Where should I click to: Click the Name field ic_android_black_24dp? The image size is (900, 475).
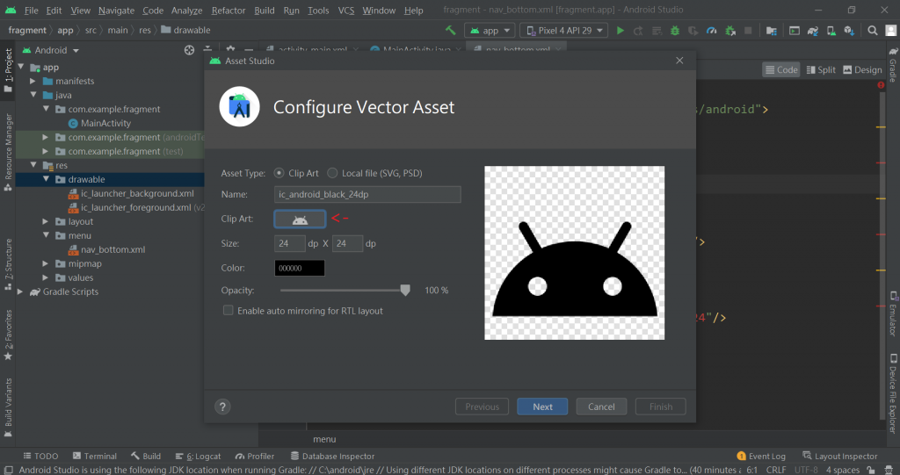(x=367, y=194)
